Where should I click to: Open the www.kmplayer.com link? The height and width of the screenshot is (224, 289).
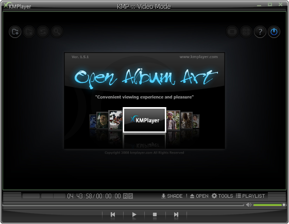198,57
